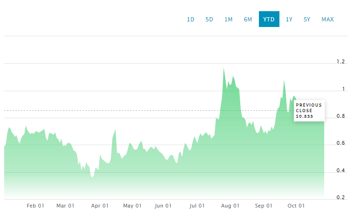355x221 pixels.
Task: Click the May 01 date label
Action: click(132, 206)
